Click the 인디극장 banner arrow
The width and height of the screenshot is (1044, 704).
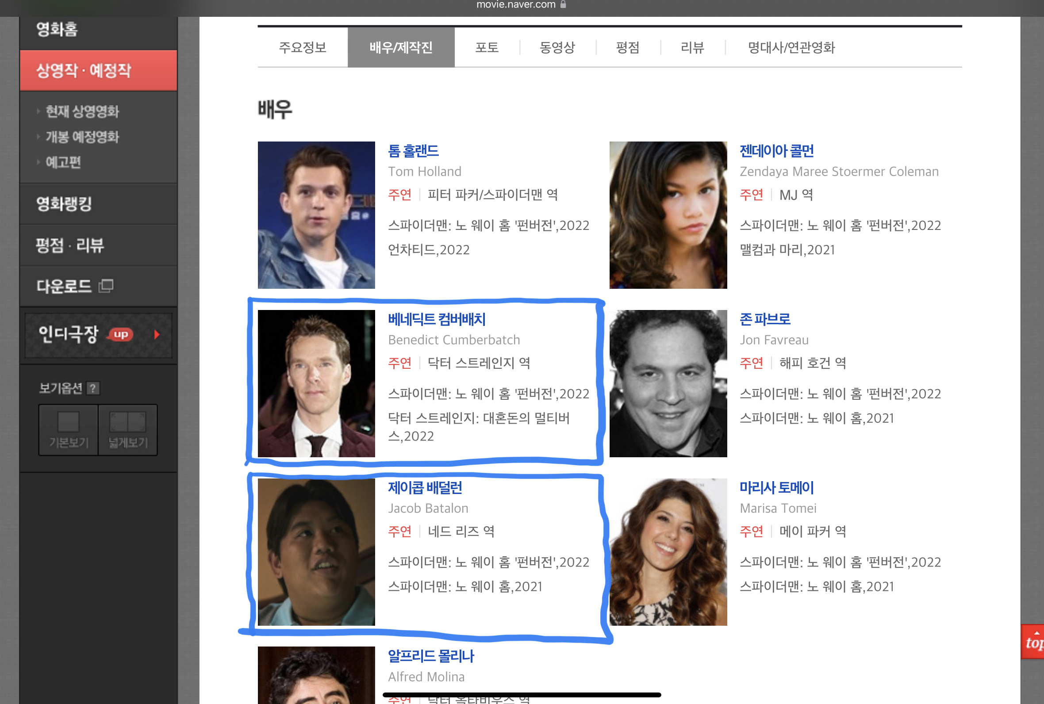click(157, 334)
